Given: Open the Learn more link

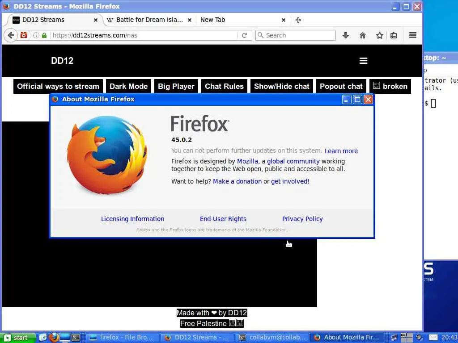Looking at the screenshot, I should 341,151.
